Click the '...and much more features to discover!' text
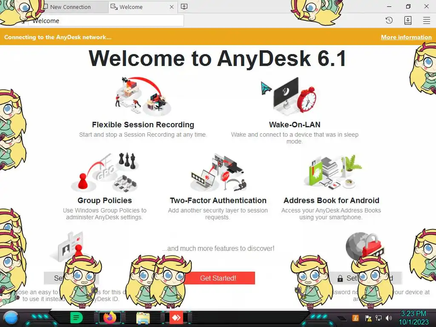436x327 pixels. coord(218,248)
